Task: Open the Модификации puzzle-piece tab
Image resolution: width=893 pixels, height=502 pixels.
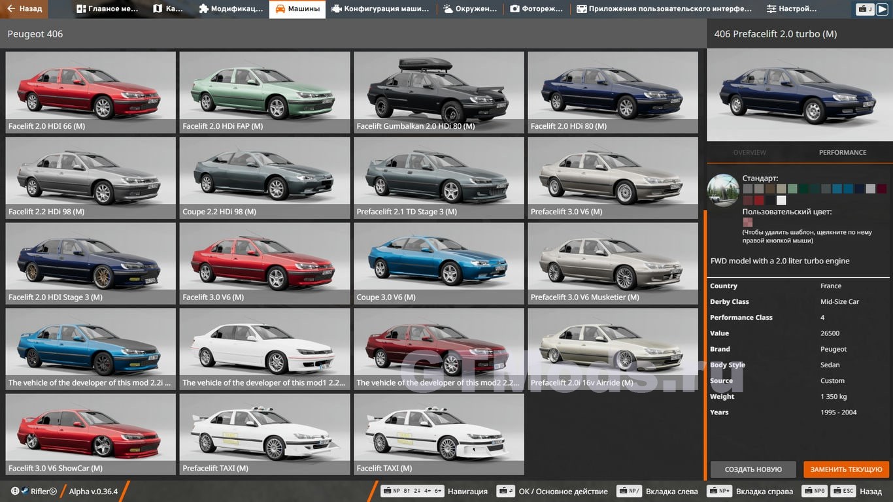Action: [230, 9]
